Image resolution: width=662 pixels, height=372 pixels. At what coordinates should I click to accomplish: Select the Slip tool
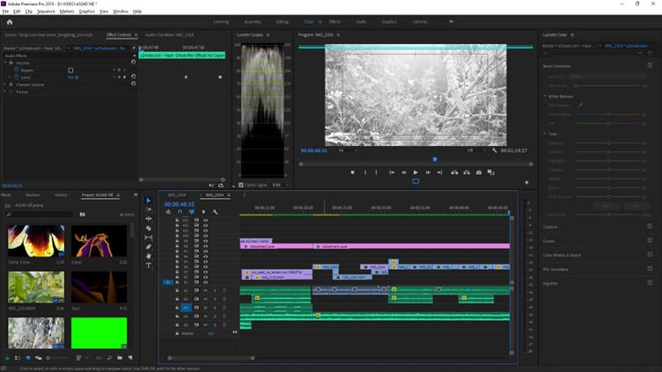click(149, 237)
